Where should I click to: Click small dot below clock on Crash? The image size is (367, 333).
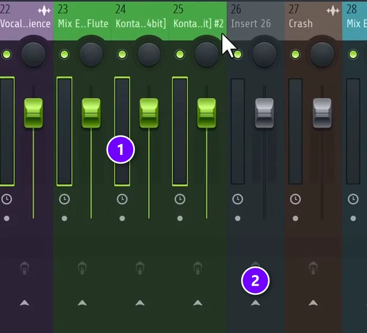coord(295,219)
